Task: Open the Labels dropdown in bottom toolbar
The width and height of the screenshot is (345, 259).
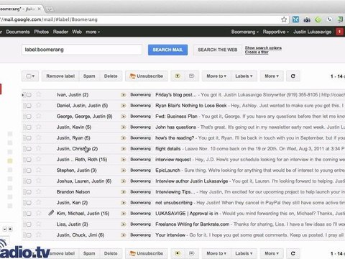Action: [x=244, y=253]
